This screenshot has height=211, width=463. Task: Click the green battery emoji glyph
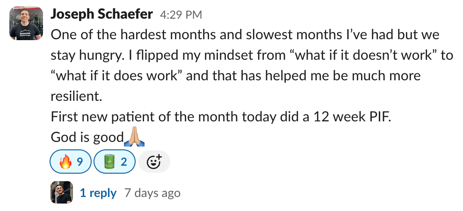[108, 162]
